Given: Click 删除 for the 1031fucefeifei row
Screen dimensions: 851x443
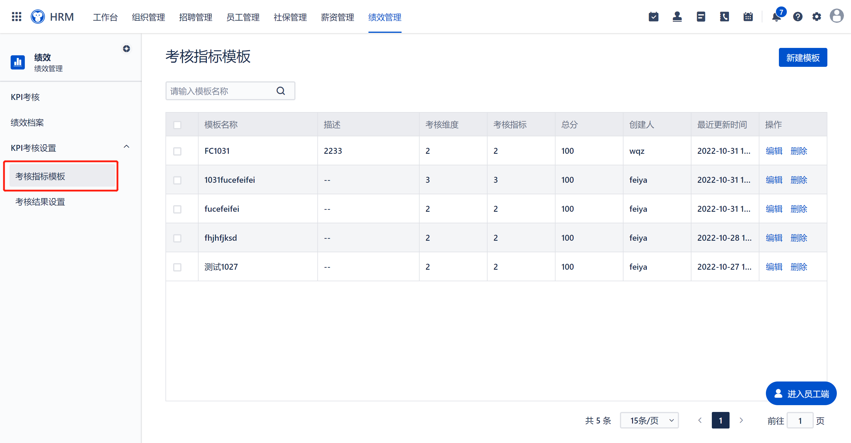Looking at the screenshot, I should point(799,180).
